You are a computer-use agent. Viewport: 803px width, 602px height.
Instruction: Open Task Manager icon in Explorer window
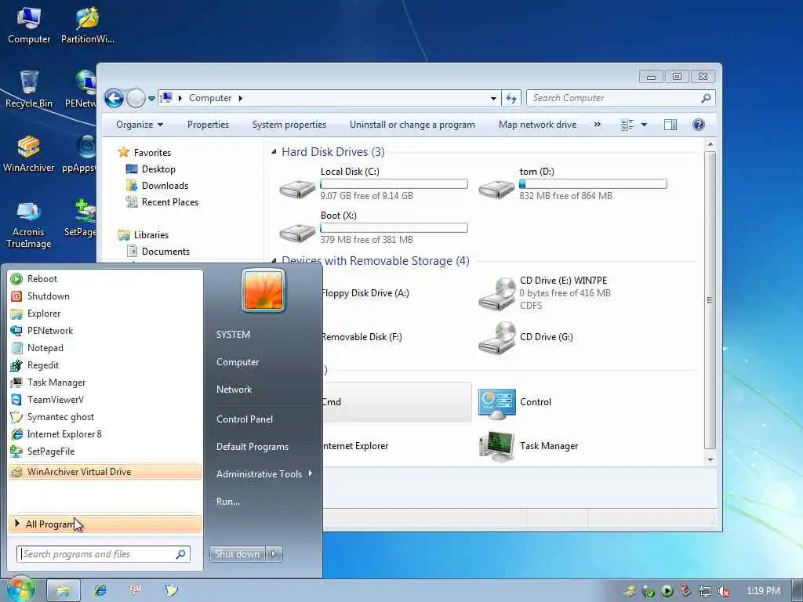coord(496,446)
